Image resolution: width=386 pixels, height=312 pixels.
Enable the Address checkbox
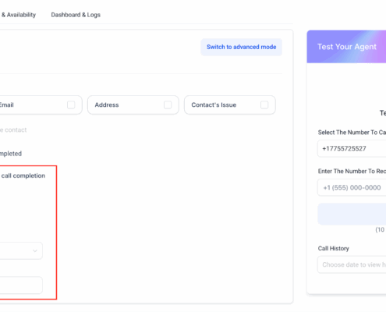(x=168, y=105)
